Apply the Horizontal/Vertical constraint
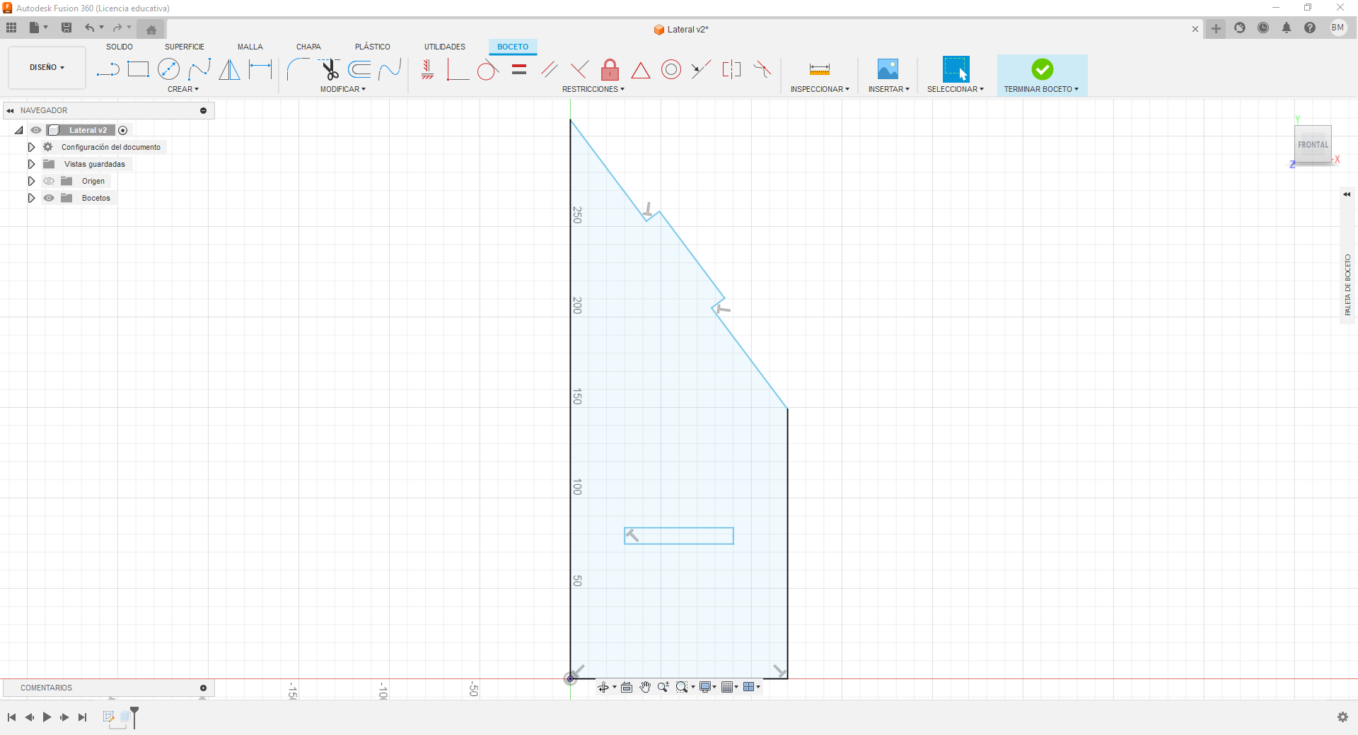 427,69
